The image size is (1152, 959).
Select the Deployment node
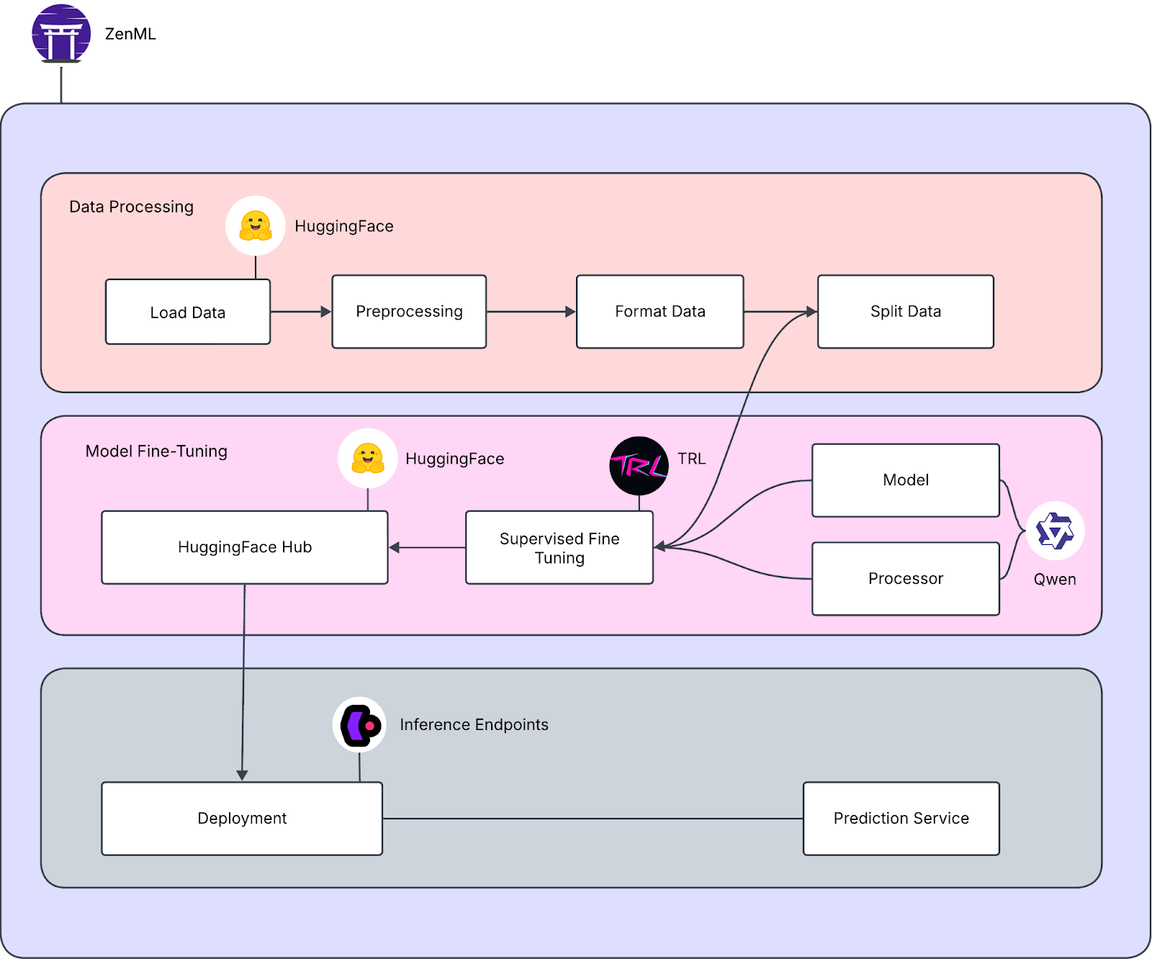pos(242,819)
